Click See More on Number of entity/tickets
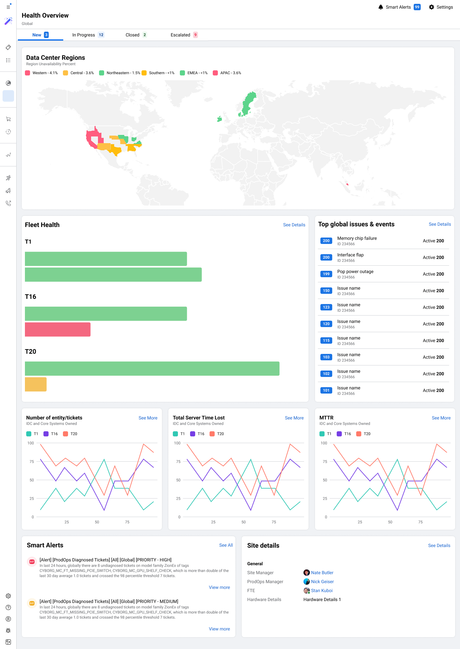The height and width of the screenshot is (649, 460). pos(148,418)
